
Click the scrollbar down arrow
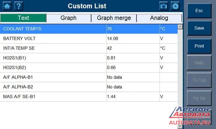tap(180, 126)
